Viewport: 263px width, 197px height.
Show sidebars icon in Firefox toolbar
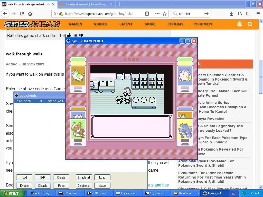pos(248,14)
